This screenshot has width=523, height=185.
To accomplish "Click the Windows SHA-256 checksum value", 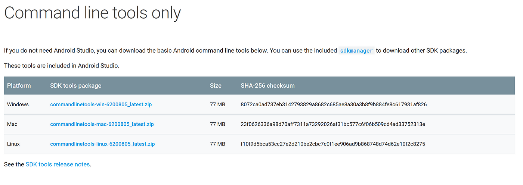I will click(334, 104).
